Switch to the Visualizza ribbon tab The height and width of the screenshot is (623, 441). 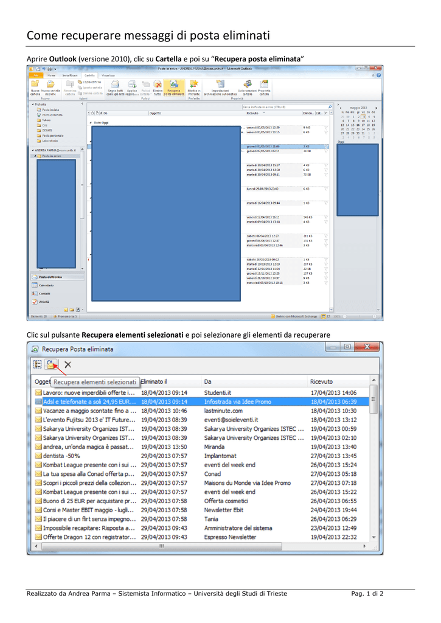(108, 75)
